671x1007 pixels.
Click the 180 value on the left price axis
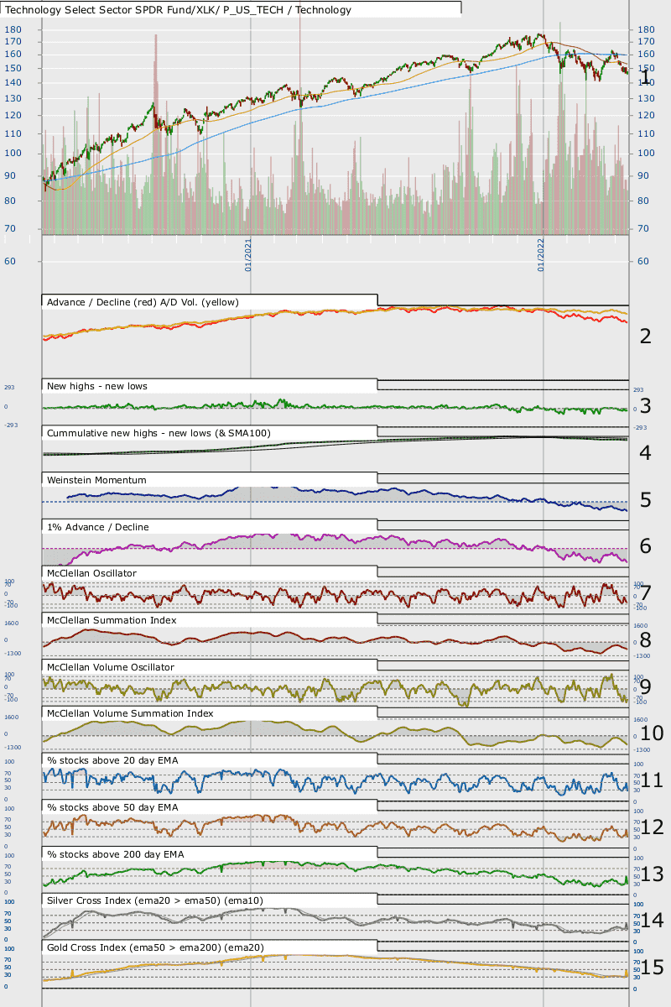pyautogui.click(x=12, y=29)
